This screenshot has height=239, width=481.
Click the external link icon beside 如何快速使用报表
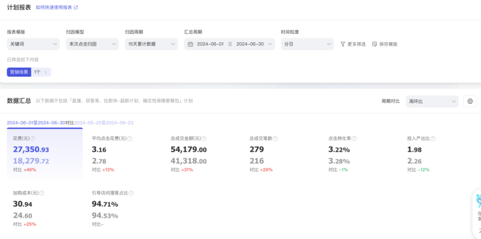[76, 8]
